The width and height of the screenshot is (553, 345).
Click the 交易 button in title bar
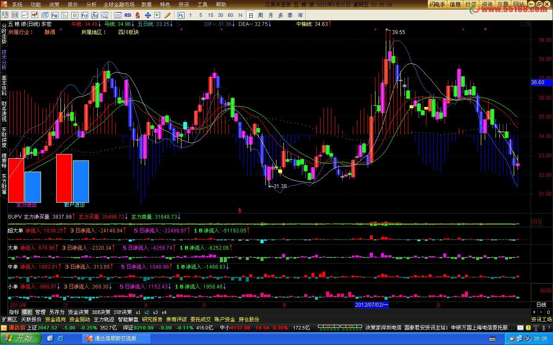point(502,4)
